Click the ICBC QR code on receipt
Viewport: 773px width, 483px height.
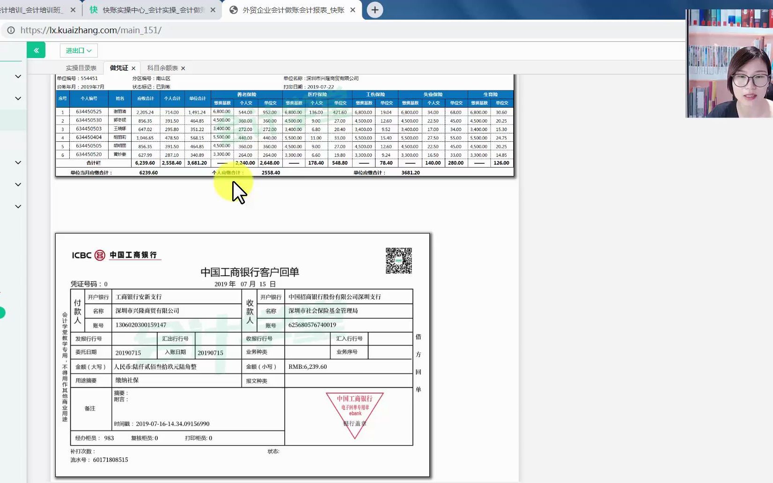398,261
